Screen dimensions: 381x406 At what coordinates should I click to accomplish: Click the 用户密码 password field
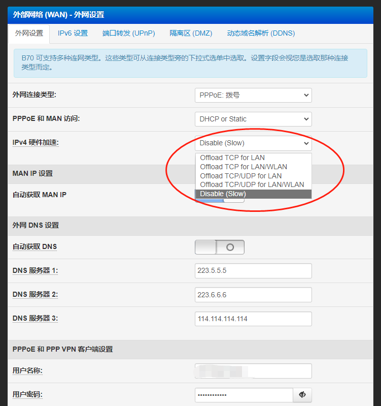pos(244,395)
